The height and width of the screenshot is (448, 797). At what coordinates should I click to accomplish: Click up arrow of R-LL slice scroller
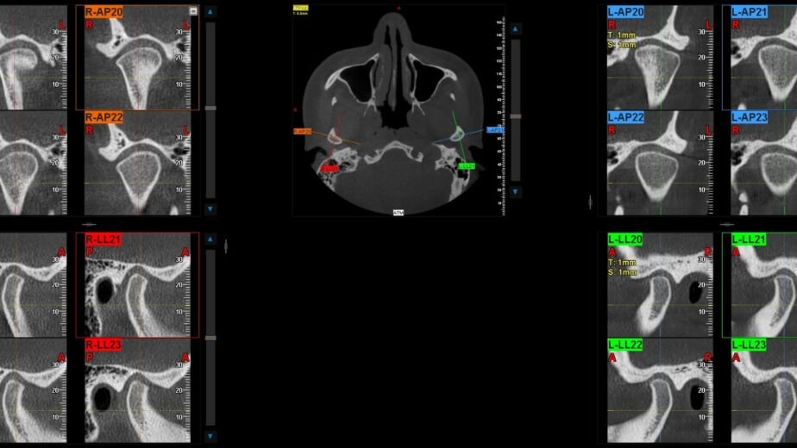[210, 240]
